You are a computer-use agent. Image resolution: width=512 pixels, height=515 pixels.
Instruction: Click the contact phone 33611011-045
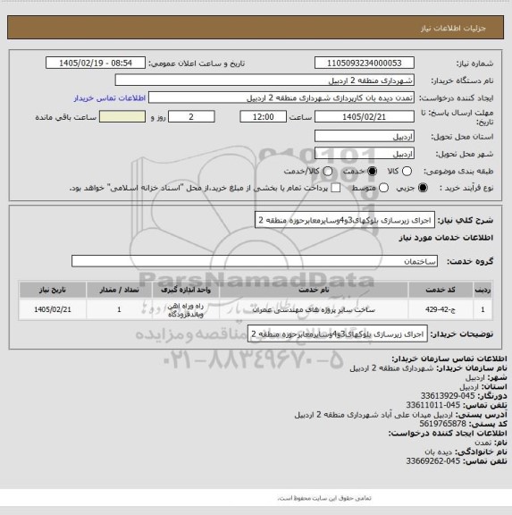click(x=432, y=405)
